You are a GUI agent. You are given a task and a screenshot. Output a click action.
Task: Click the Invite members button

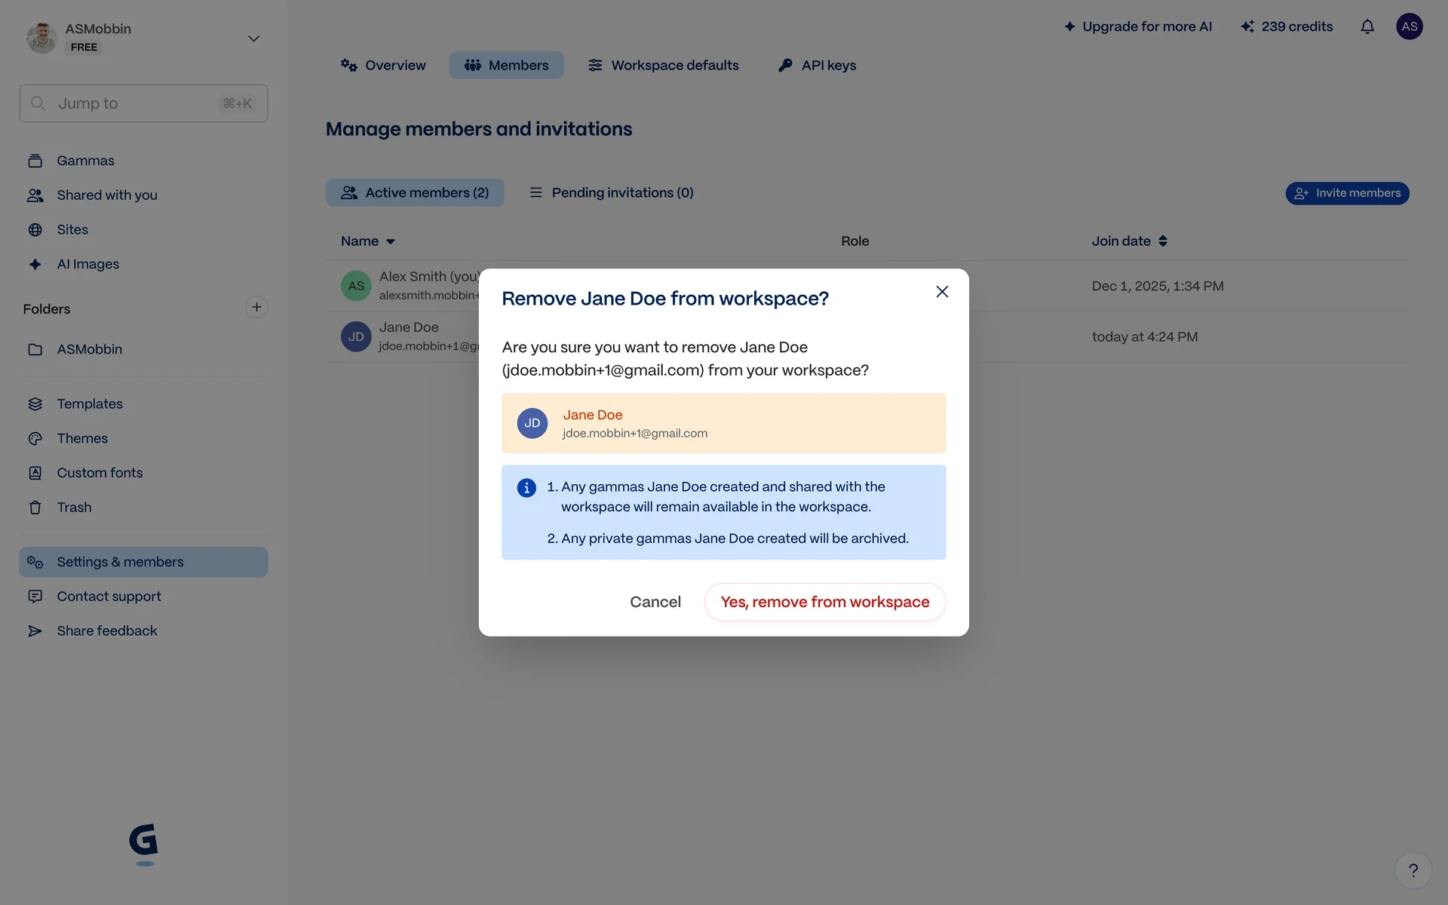(x=1347, y=193)
